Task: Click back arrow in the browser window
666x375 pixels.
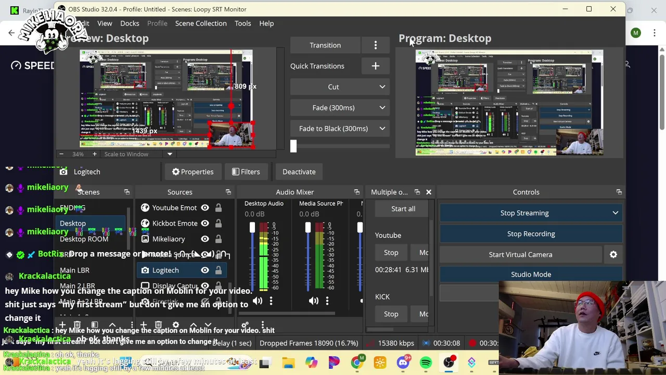Action: (11, 33)
